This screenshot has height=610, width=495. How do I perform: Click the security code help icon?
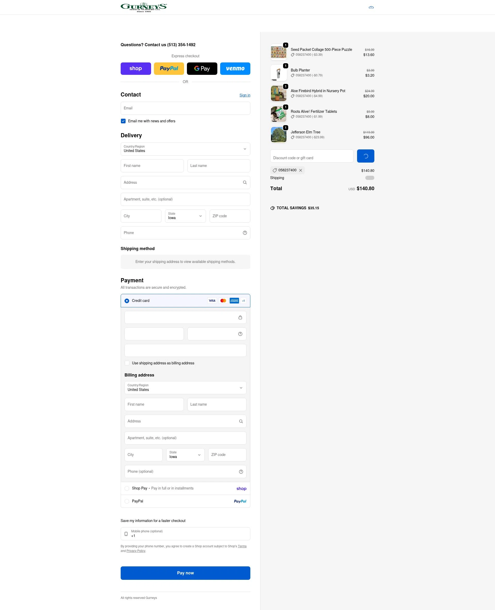pyautogui.click(x=240, y=334)
